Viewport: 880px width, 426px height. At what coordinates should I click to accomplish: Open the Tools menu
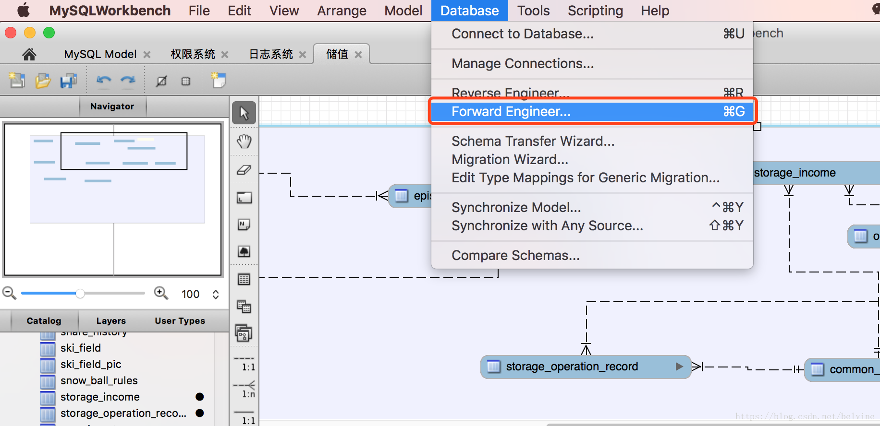[533, 11]
